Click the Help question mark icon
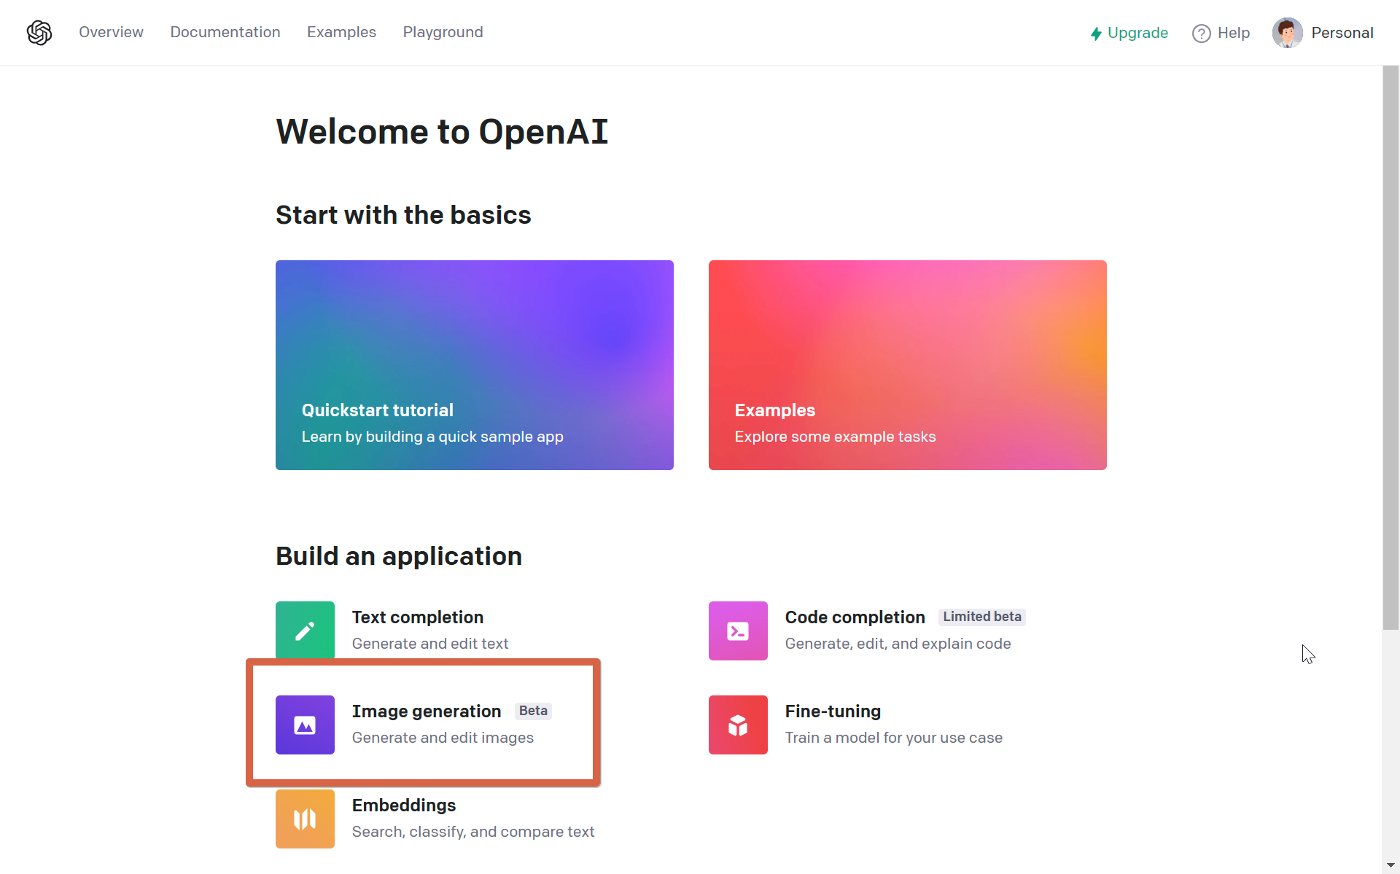 coord(1201,34)
